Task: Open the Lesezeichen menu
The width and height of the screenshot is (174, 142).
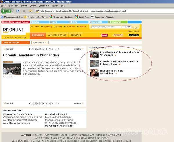Action: pyautogui.click(x=44, y=6)
